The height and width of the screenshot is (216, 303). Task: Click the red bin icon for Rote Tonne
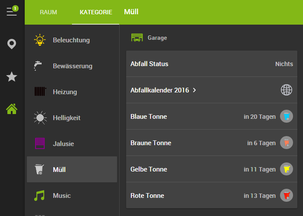tap(286, 195)
